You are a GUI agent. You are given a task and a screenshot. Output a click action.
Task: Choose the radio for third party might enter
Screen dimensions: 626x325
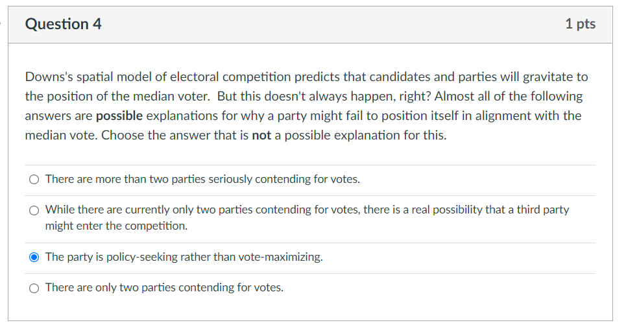(34, 210)
